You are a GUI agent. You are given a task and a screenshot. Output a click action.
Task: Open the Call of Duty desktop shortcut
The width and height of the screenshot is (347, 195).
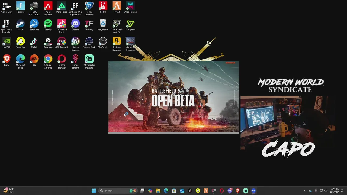point(7,7)
